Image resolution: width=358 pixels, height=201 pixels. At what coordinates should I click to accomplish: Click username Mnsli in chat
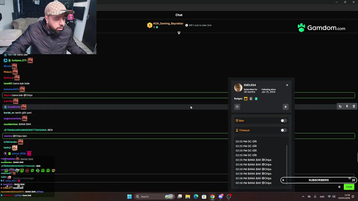coord(7,66)
